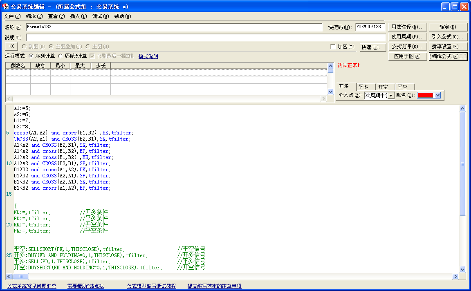Click the 最小 column header
Screen dimensions: 471x291
pyautogui.click(x=60, y=65)
